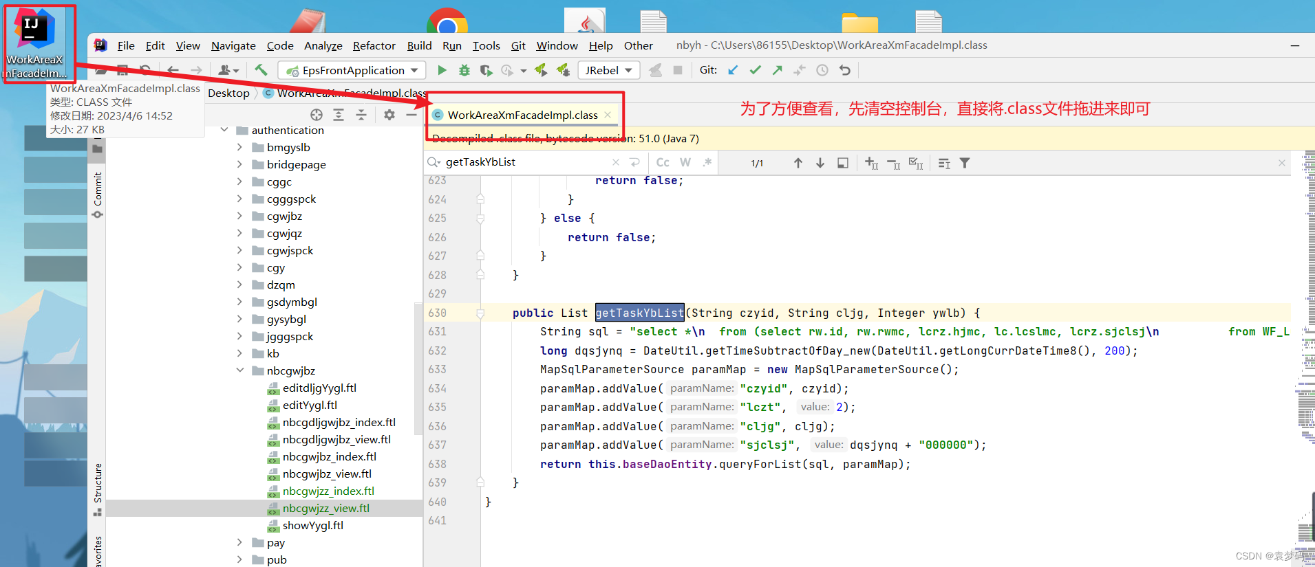The height and width of the screenshot is (567, 1315).
Task: Open search filter funnel icon
Action: pos(965,163)
